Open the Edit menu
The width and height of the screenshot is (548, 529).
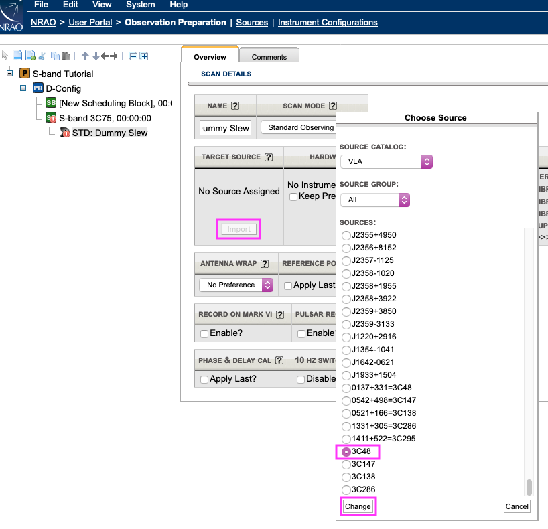[70, 5]
